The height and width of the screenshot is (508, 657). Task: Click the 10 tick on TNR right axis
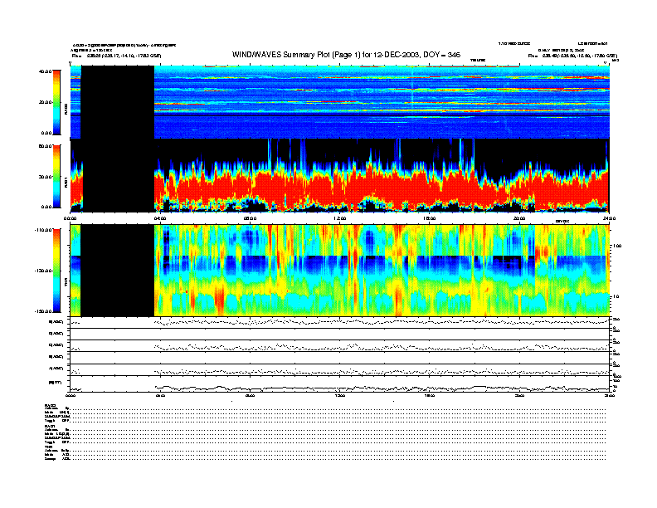616,296
